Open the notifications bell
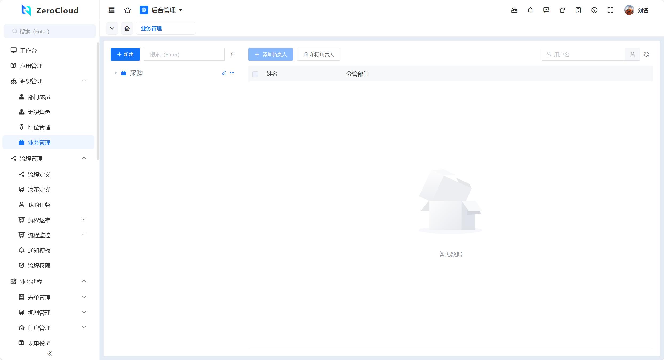 click(530, 10)
